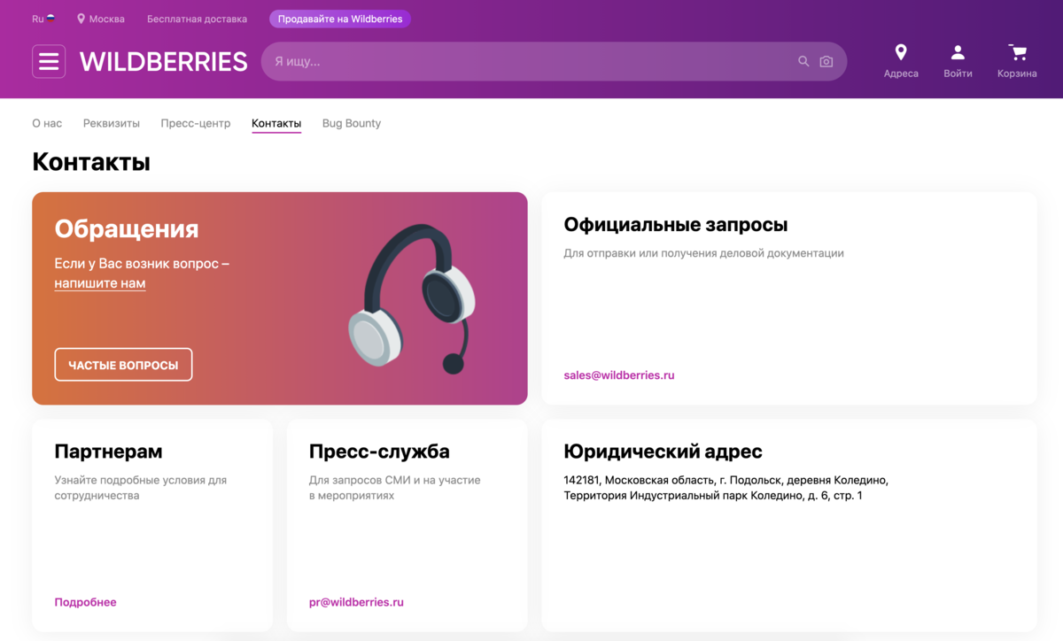Go to the Пресс-центр tab
The width and height of the screenshot is (1063, 641).
(196, 123)
